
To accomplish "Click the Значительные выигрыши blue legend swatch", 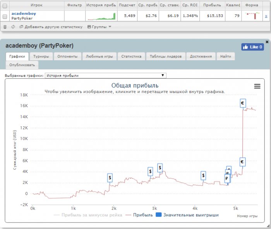I will (x=158, y=215).
